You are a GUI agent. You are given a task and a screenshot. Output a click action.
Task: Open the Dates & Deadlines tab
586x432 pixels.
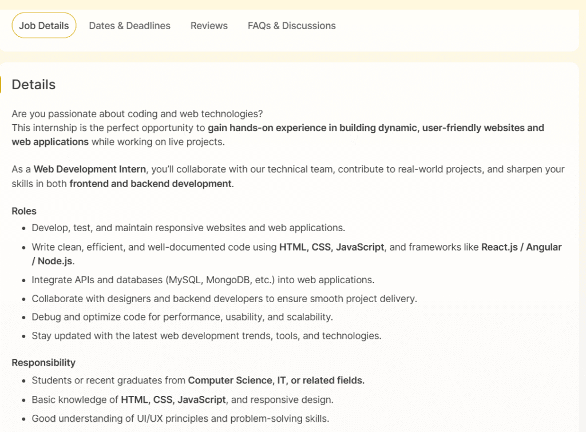coord(129,25)
